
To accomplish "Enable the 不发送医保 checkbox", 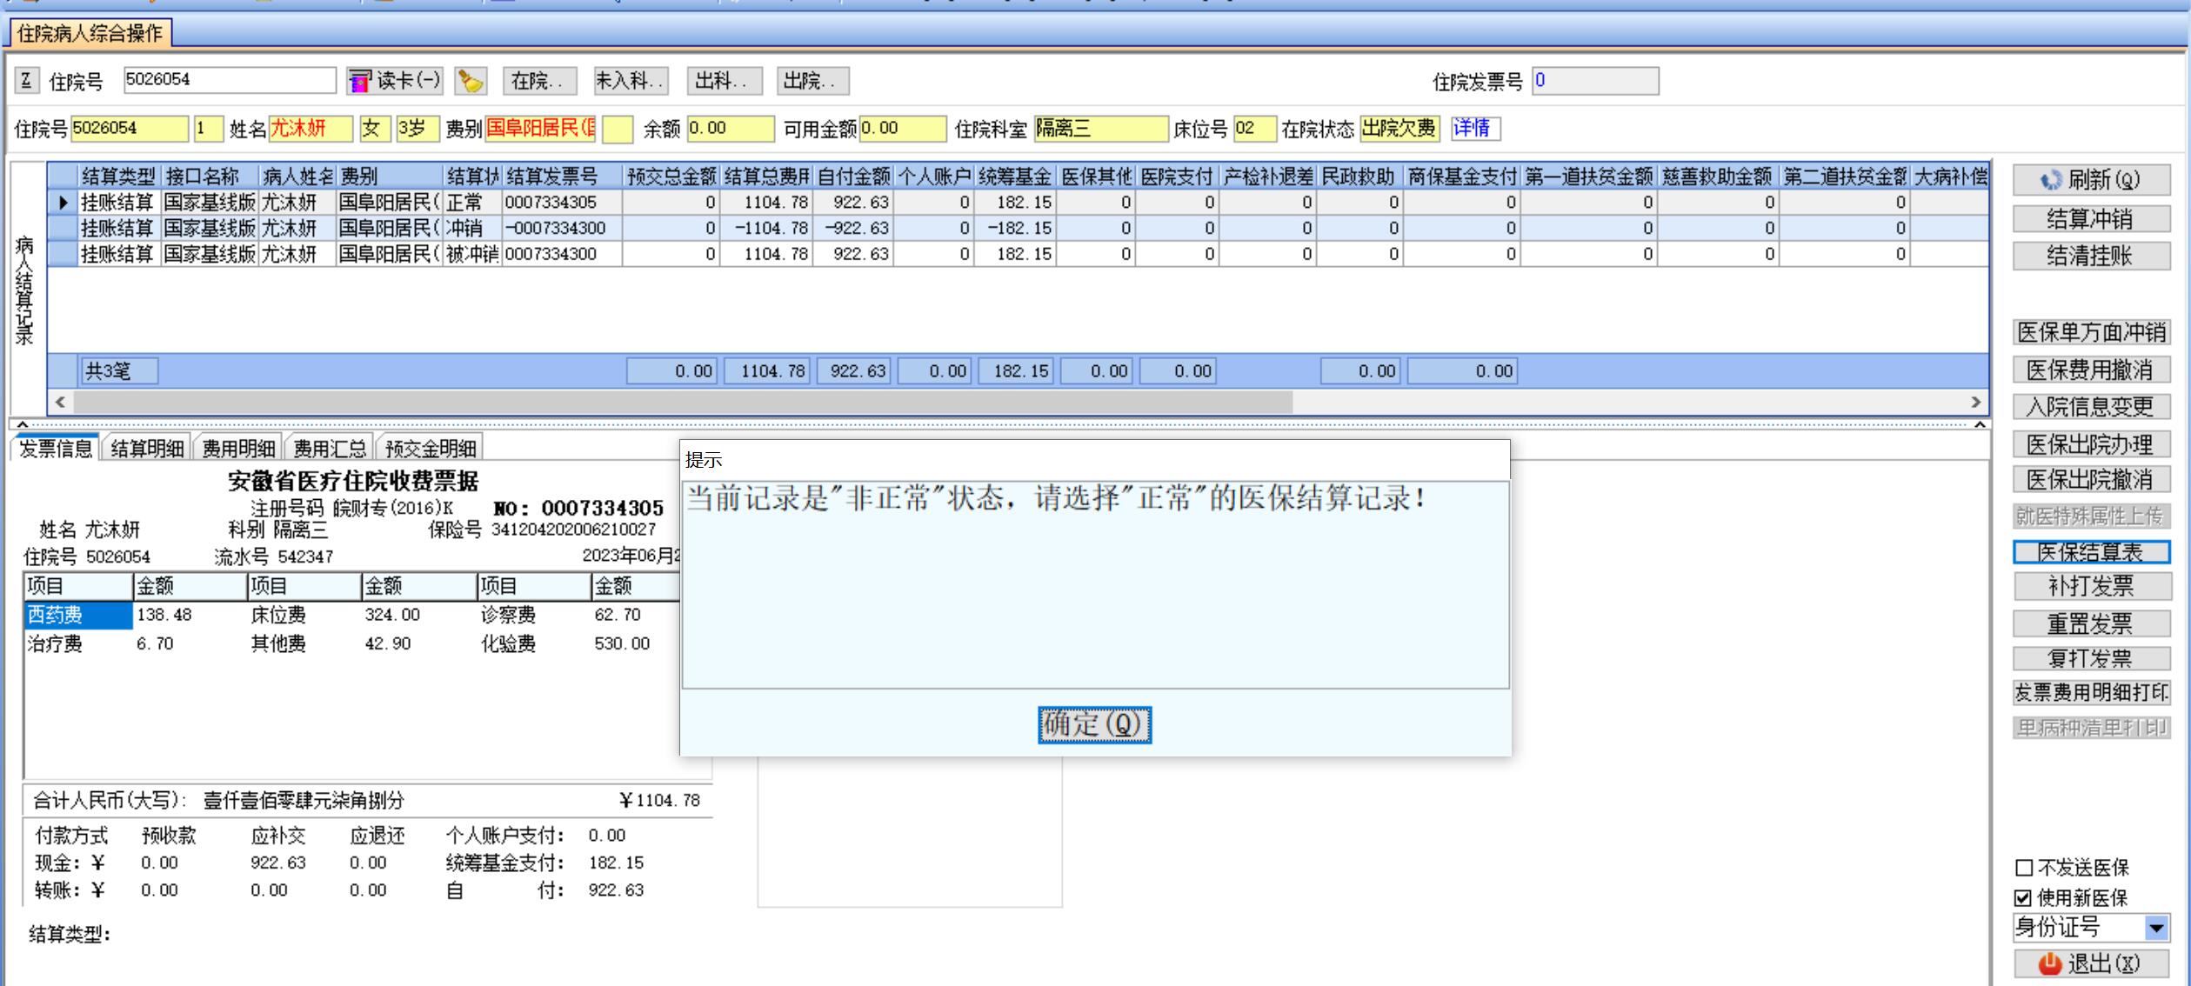I will coord(2023,868).
